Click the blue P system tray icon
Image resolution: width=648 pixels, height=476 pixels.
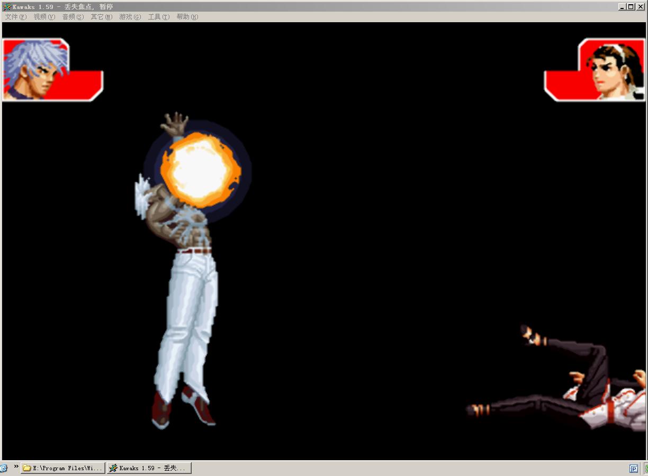coord(633,469)
